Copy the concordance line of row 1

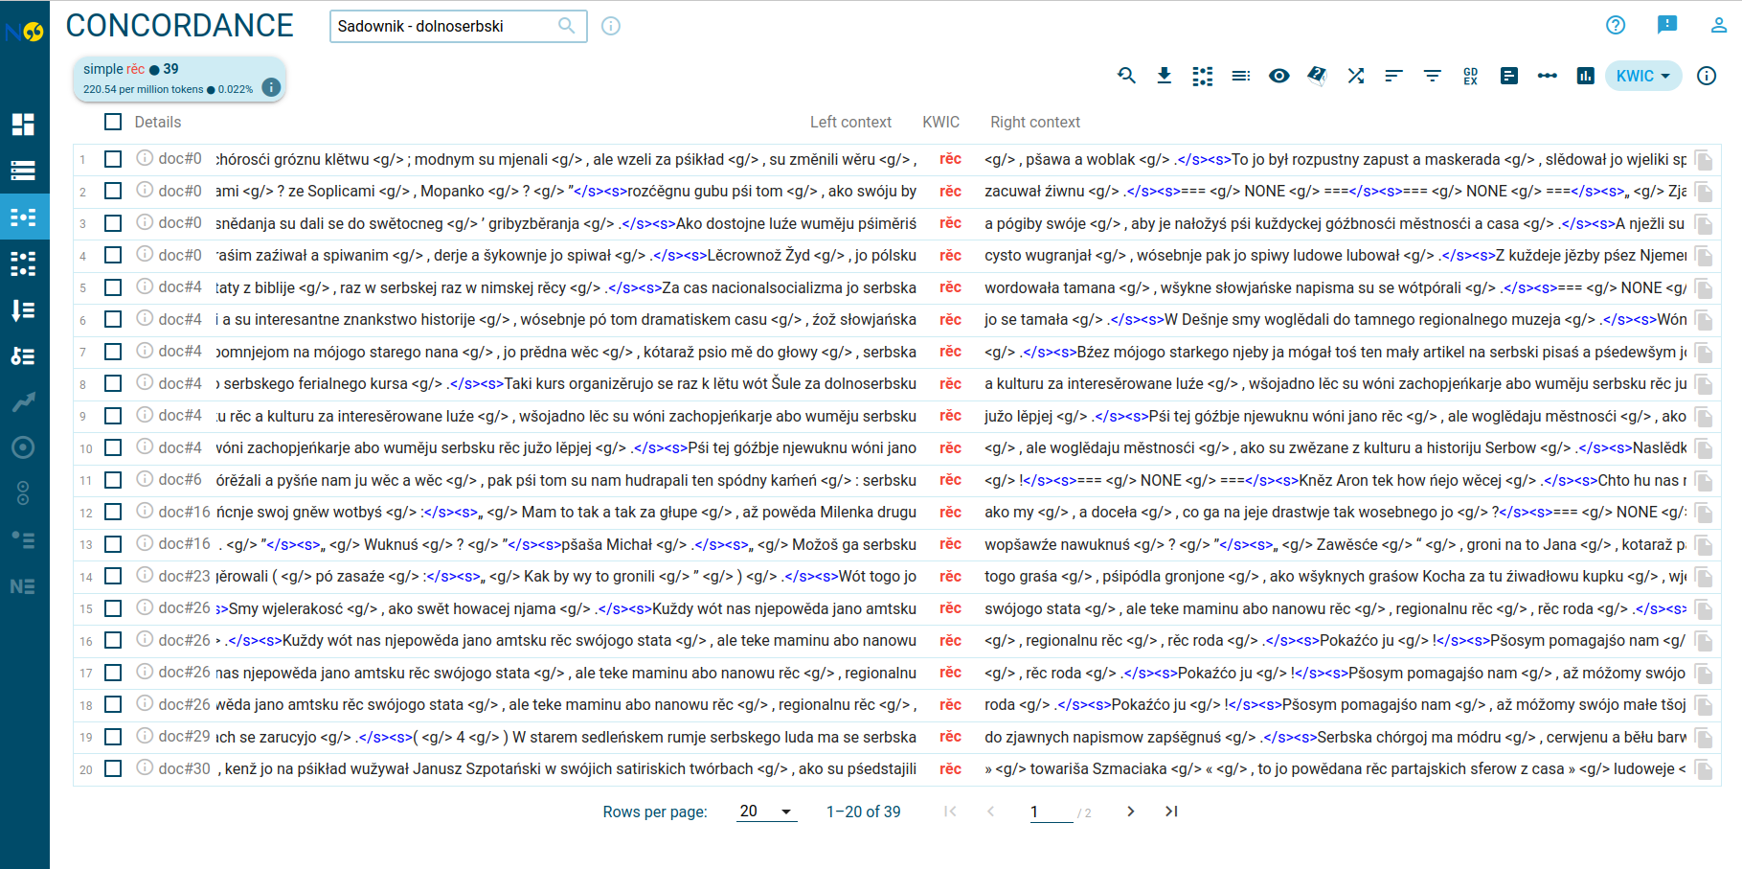point(1704,160)
